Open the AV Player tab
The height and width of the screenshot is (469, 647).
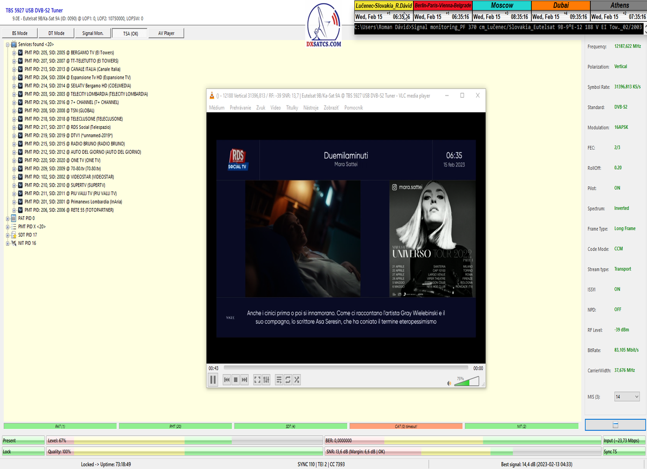pos(166,33)
